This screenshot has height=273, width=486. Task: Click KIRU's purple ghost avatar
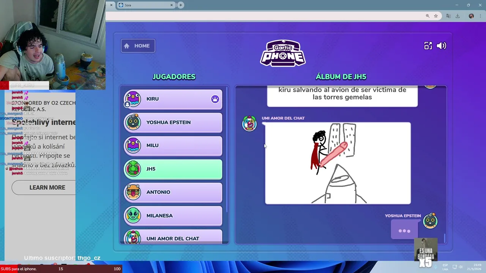pos(133,99)
